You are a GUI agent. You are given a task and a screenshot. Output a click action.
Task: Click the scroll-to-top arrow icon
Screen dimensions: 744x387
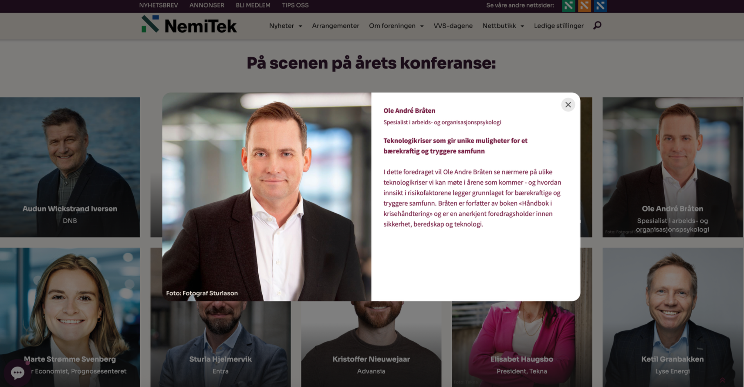[x=722, y=380]
